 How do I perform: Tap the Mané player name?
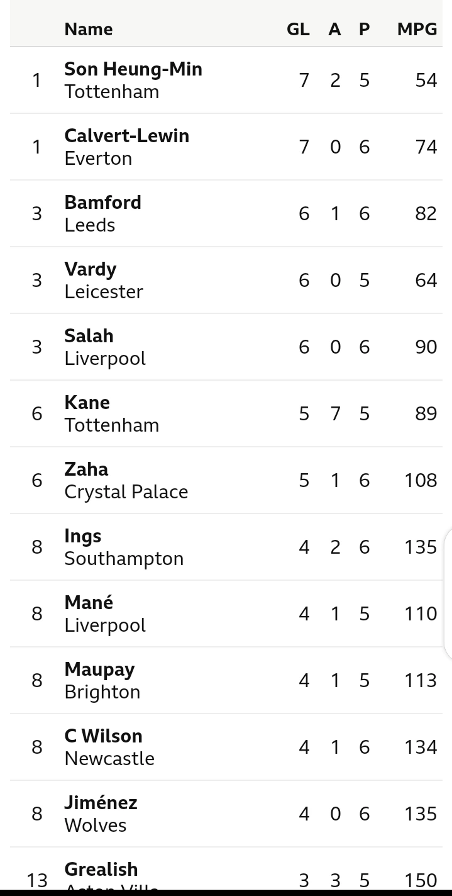point(89,603)
